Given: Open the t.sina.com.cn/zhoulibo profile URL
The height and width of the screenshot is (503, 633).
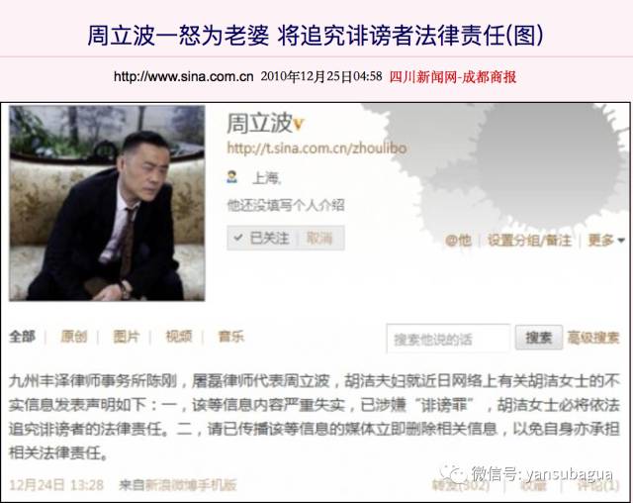Looking at the screenshot, I should [x=316, y=149].
